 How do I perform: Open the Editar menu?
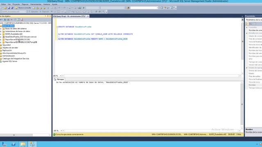[4, 4]
